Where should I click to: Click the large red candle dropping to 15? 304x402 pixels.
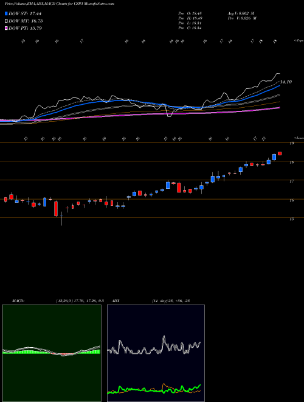[56, 209]
